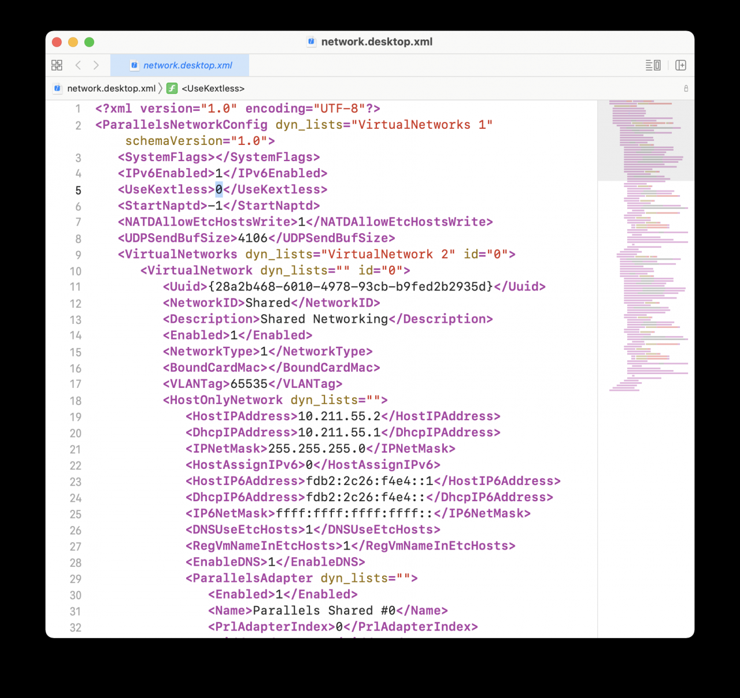The image size is (740, 698).
Task: Click the highlighted region of the minimap
Action: (646, 139)
